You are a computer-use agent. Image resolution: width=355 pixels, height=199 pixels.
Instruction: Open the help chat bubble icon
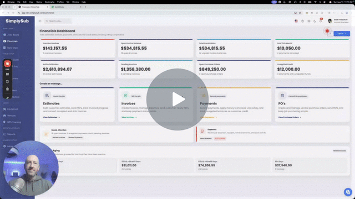coord(348,192)
